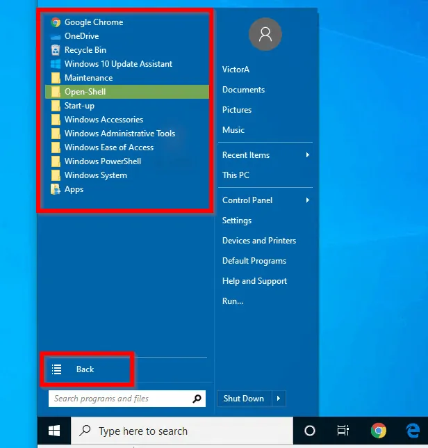Viewport: 428px width, 448px height.
Task: Click the user account avatar picture
Action: 265,35
